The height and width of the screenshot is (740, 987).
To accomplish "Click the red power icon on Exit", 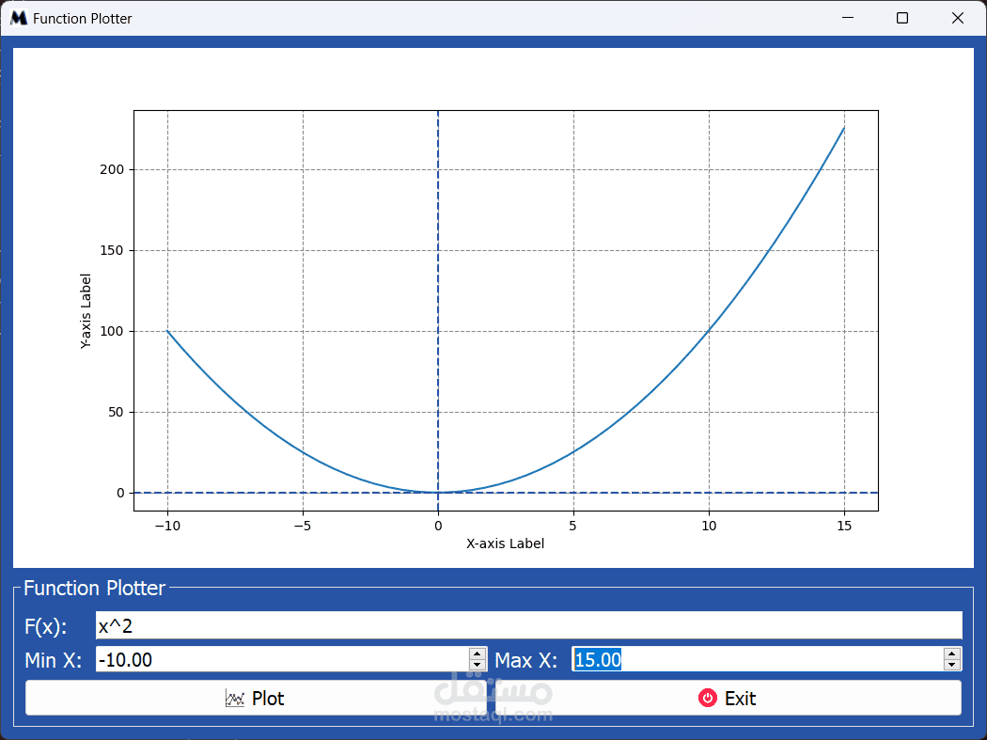I will point(708,698).
